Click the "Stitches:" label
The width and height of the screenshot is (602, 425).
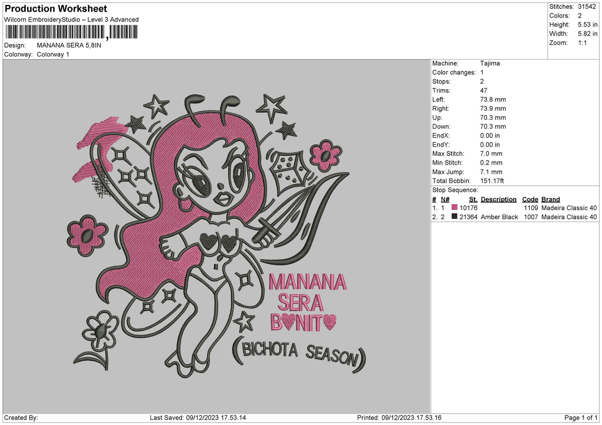pos(561,7)
